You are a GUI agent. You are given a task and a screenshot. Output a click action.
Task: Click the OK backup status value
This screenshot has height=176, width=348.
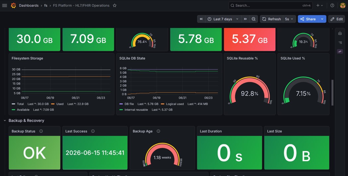pyautogui.click(x=35, y=153)
